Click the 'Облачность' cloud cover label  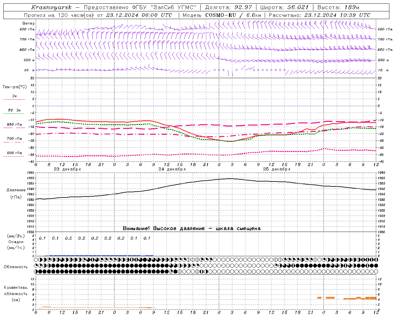point(16,267)
